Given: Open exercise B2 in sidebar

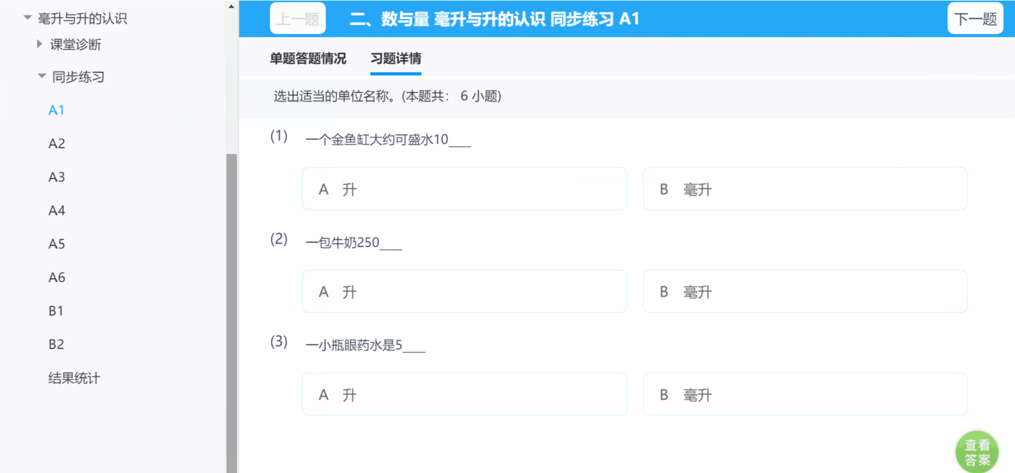Looking at the screenshot, I should (56, 344).
